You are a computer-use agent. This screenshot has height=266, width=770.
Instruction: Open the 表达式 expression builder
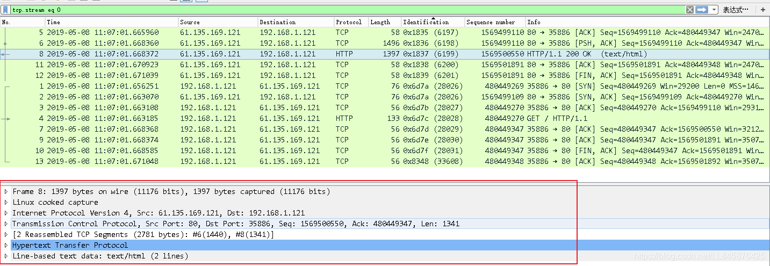(736, 10)
